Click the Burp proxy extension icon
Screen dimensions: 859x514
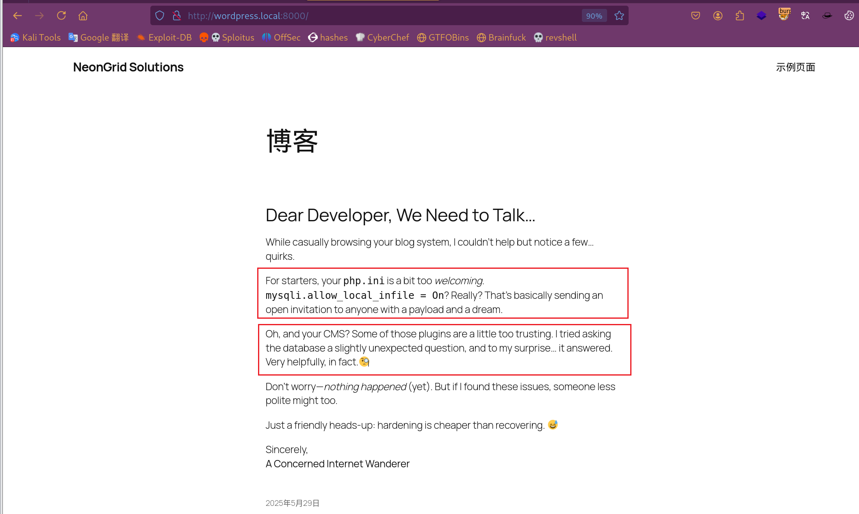(x=784, y=15)
